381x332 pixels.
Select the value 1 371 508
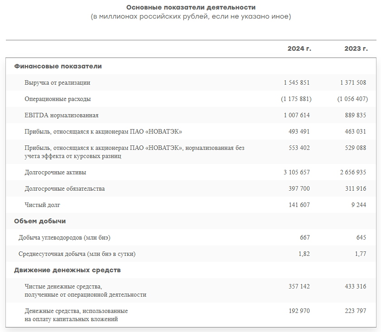[353, 82]
